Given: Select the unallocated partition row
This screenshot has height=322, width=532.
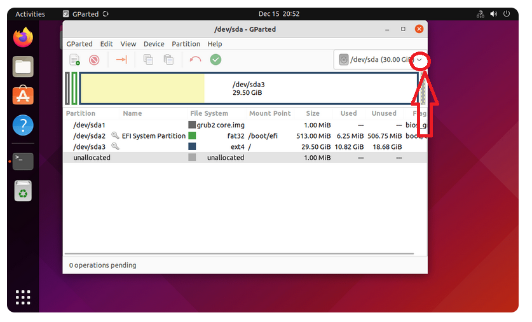Looking at the screenshot, I should coord(245,158).
